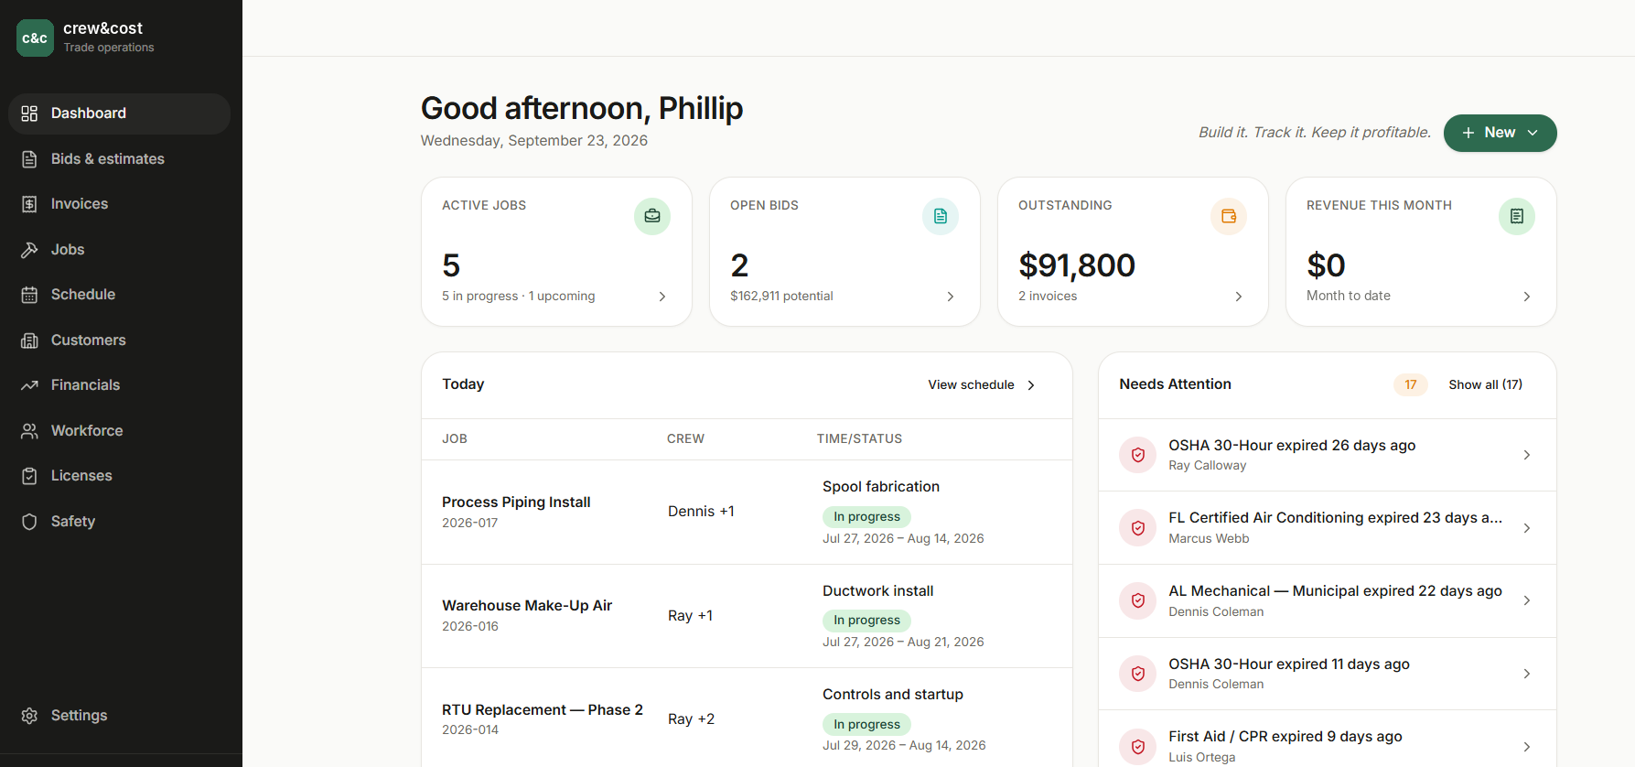Screen dimensions: 1635x767
Task: Navigate to the Workforce section
Action: point(119,431)
